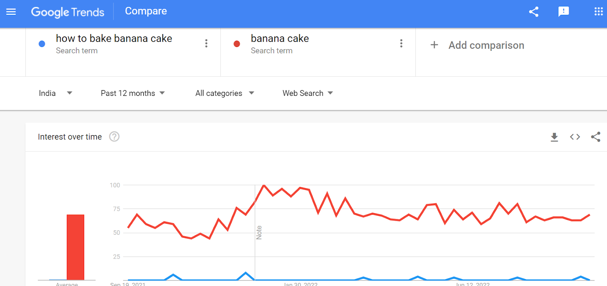Expand the All categories dropdown
Screen dimensions: 607x286
[x=224, y=93]
